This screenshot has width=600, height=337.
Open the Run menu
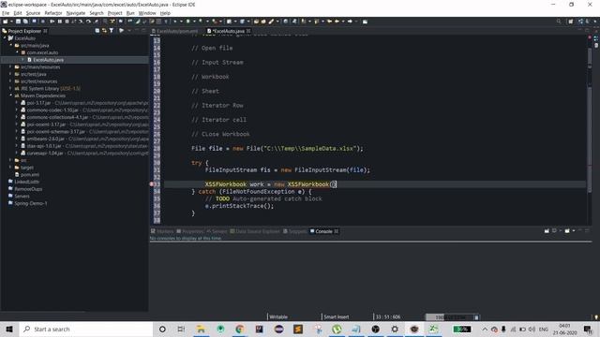pos(130,13)
